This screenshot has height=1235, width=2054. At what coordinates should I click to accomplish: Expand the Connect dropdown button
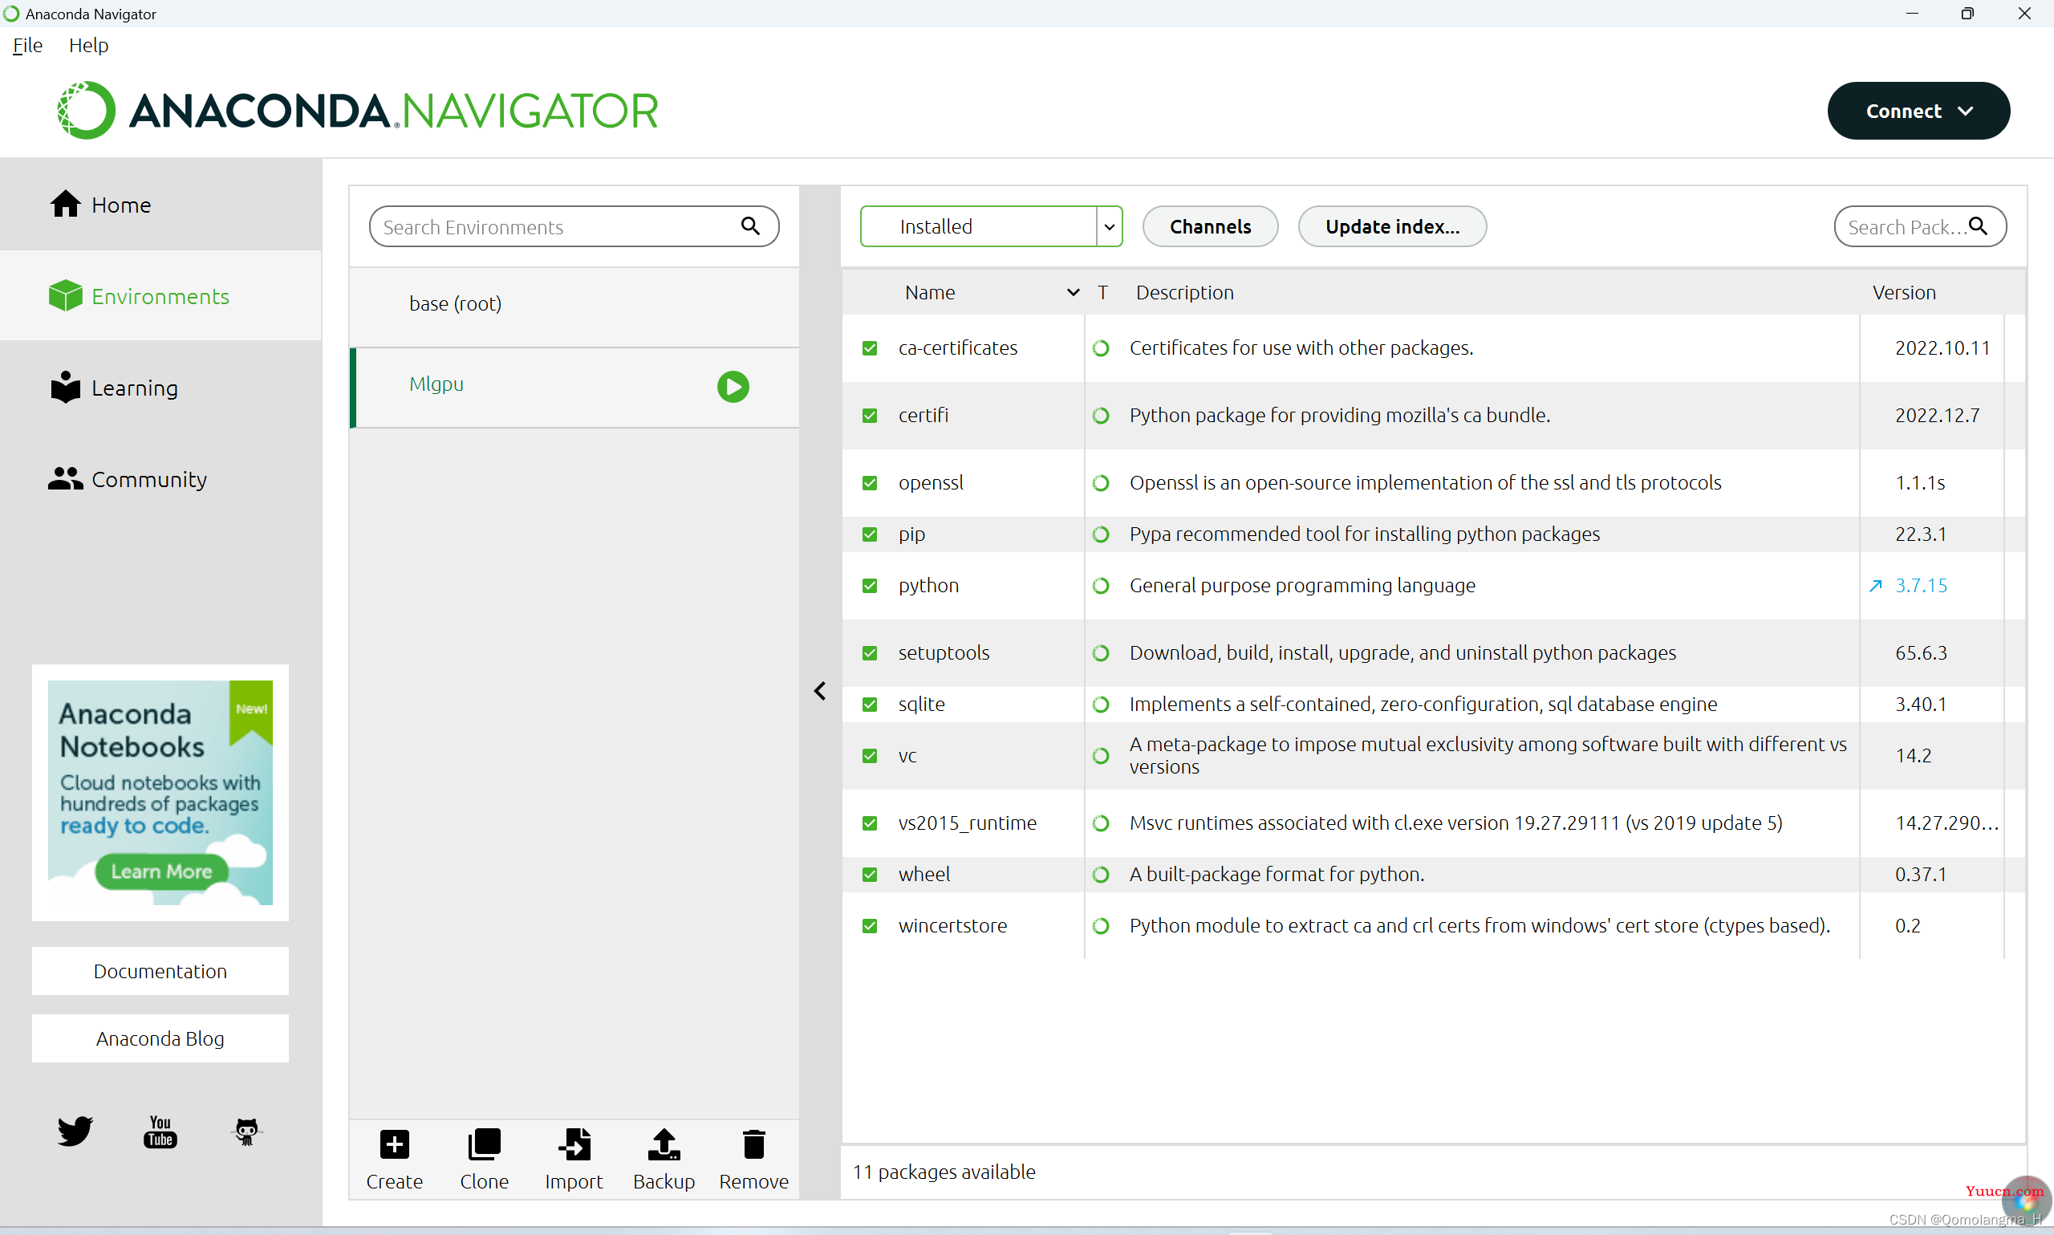tap(1918, 111)
